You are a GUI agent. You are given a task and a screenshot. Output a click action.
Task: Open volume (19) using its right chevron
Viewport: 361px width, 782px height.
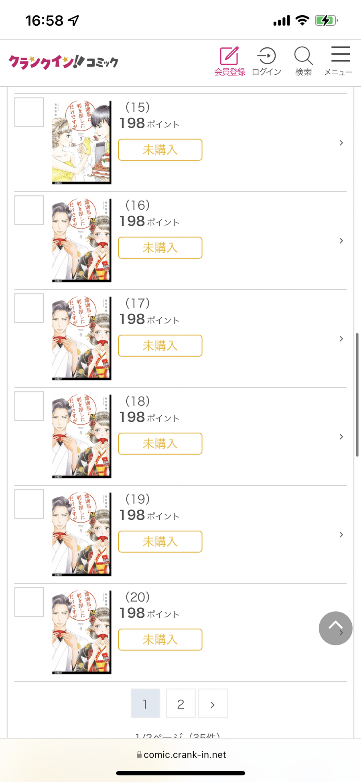pos(341,535)
